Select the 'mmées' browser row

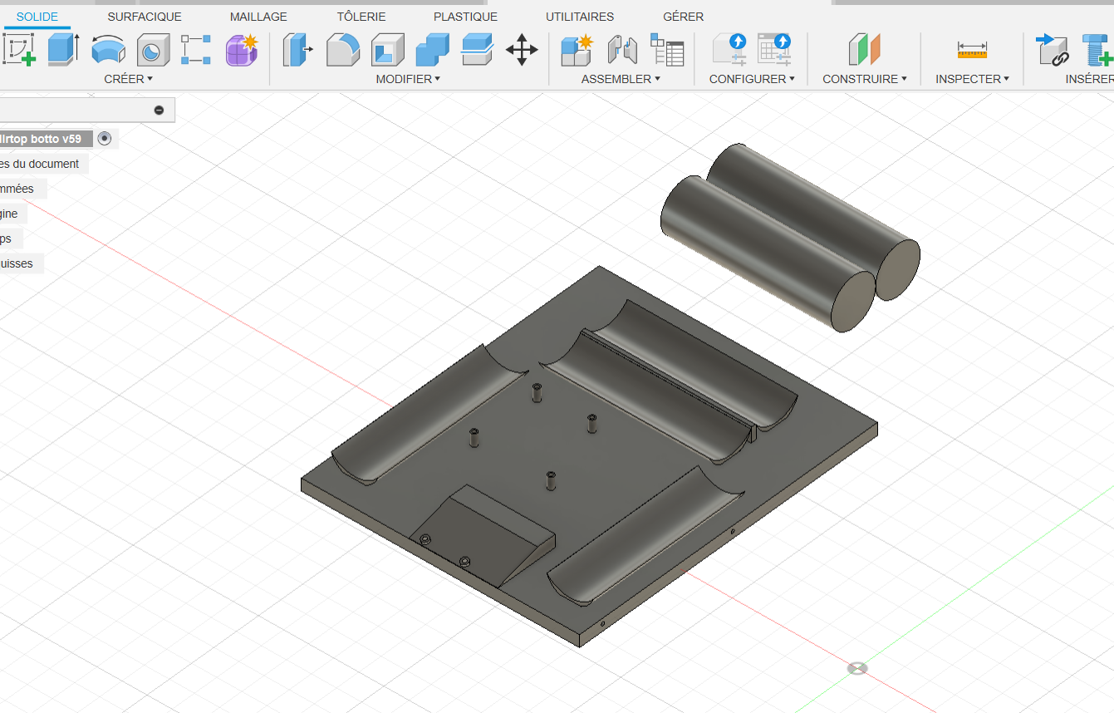[x=22, y=189]
